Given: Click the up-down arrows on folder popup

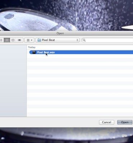Looking at the screenshot, I should (x=77, y=40).
